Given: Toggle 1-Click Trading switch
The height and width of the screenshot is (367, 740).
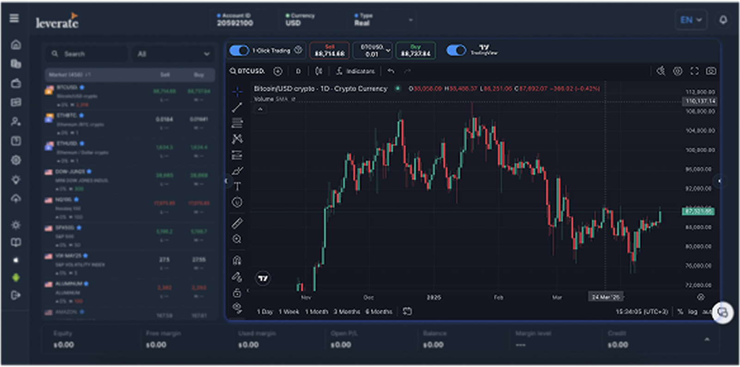Looking at the screenshot, I should point(239,50).
